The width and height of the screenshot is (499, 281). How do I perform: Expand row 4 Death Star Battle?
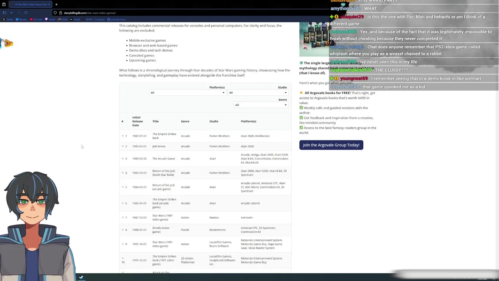click(x=123, y=173)
